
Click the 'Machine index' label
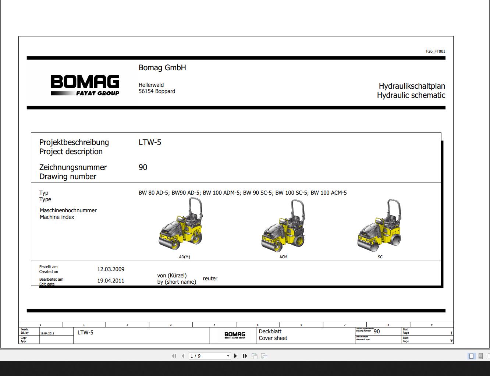(57, 217)
